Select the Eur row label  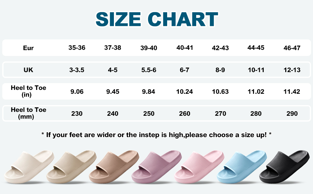tap(28, 48)
